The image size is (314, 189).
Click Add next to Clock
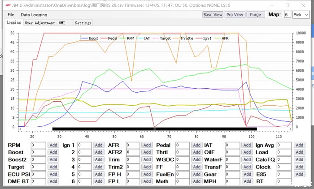pyautogui.click(x=299, y=167)
